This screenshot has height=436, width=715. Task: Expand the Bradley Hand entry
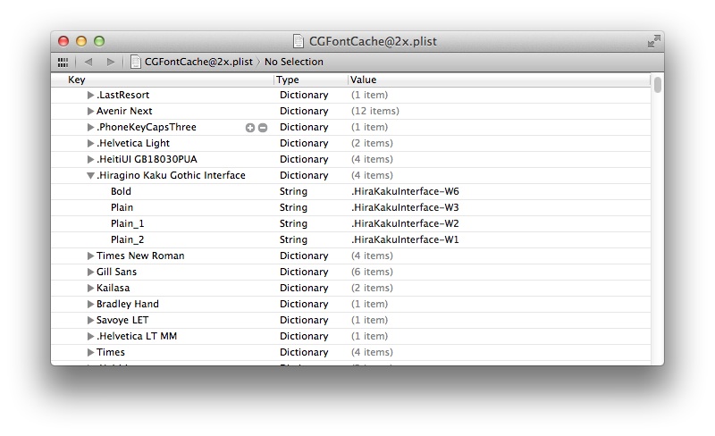pos(90,304)
